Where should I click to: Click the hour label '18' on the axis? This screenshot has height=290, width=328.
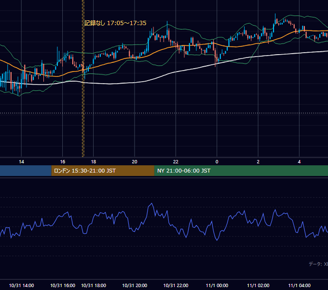click(x=93, y=162)
